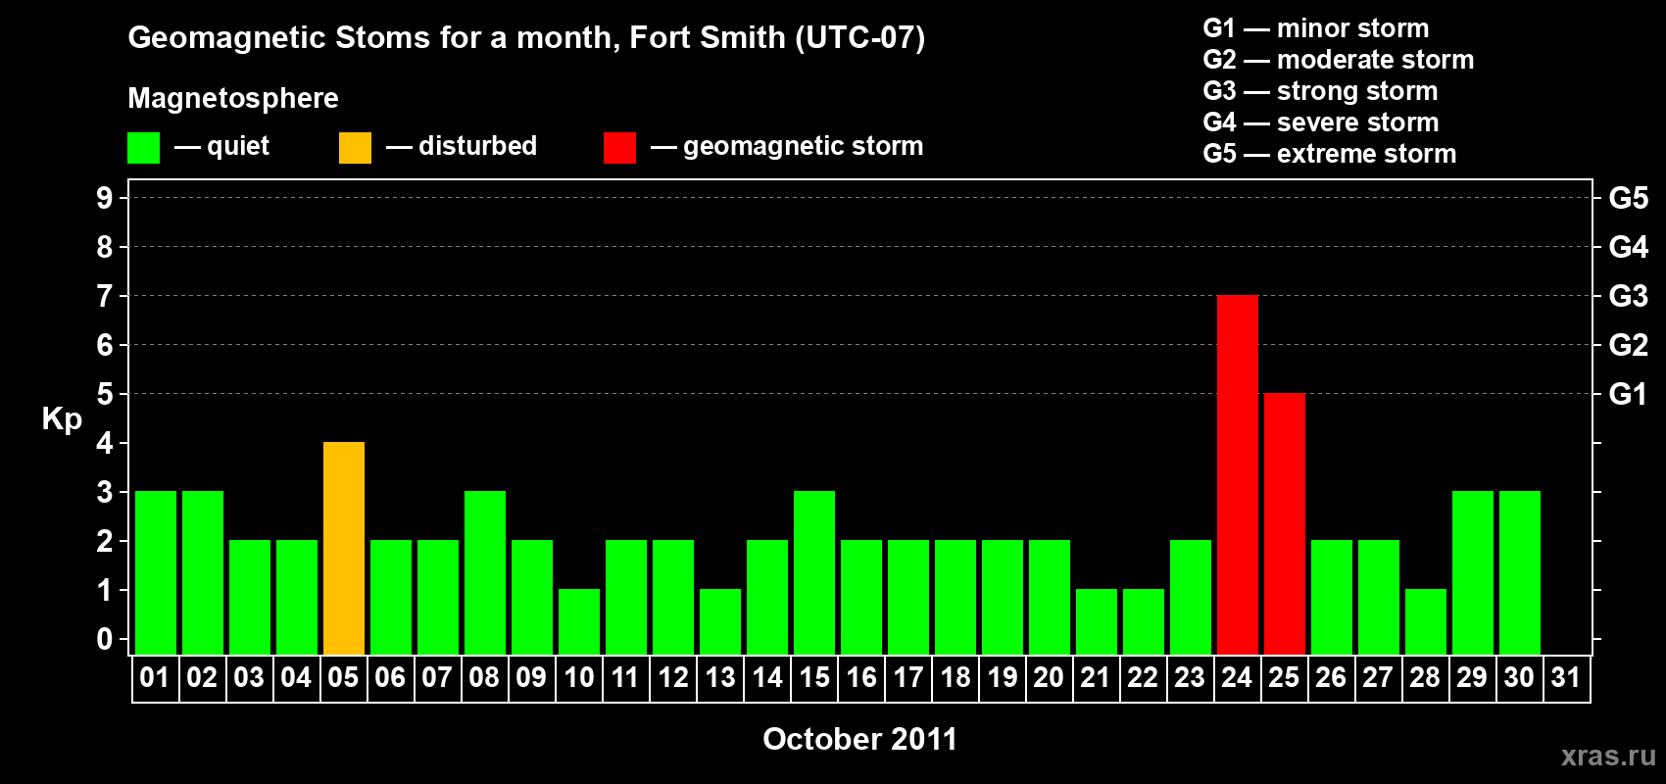
Task: Click the date label 01
Action: tap(155, 678)
